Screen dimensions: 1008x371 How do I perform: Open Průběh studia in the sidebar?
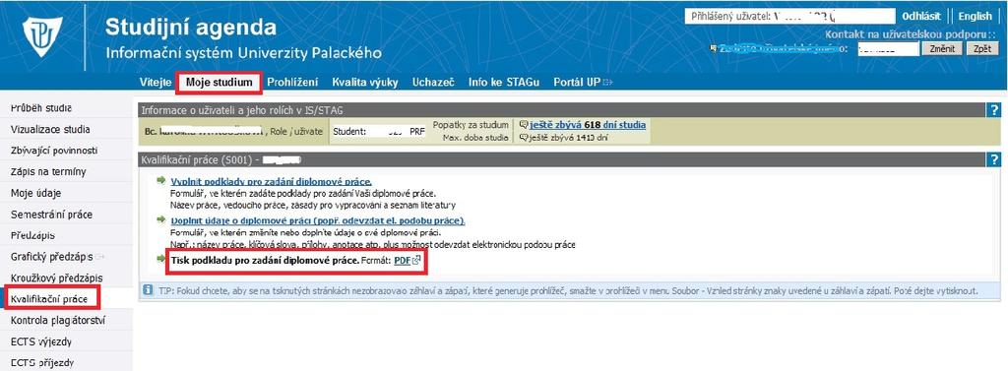click(41, 108)
